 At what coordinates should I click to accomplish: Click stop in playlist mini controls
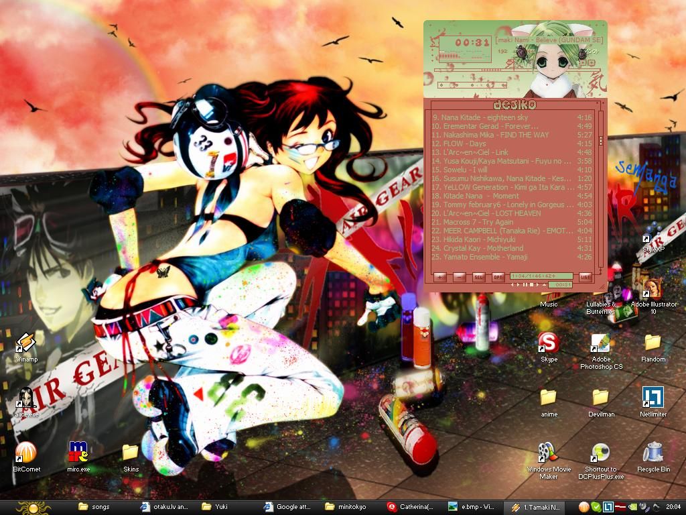pyautogui.click(x=531, y=284)
